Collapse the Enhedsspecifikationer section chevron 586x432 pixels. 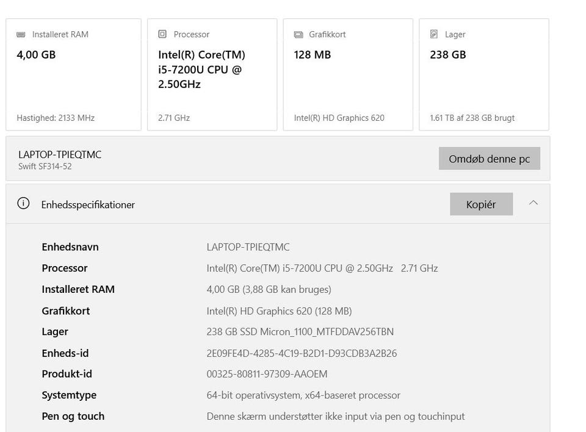pos(533,203)
